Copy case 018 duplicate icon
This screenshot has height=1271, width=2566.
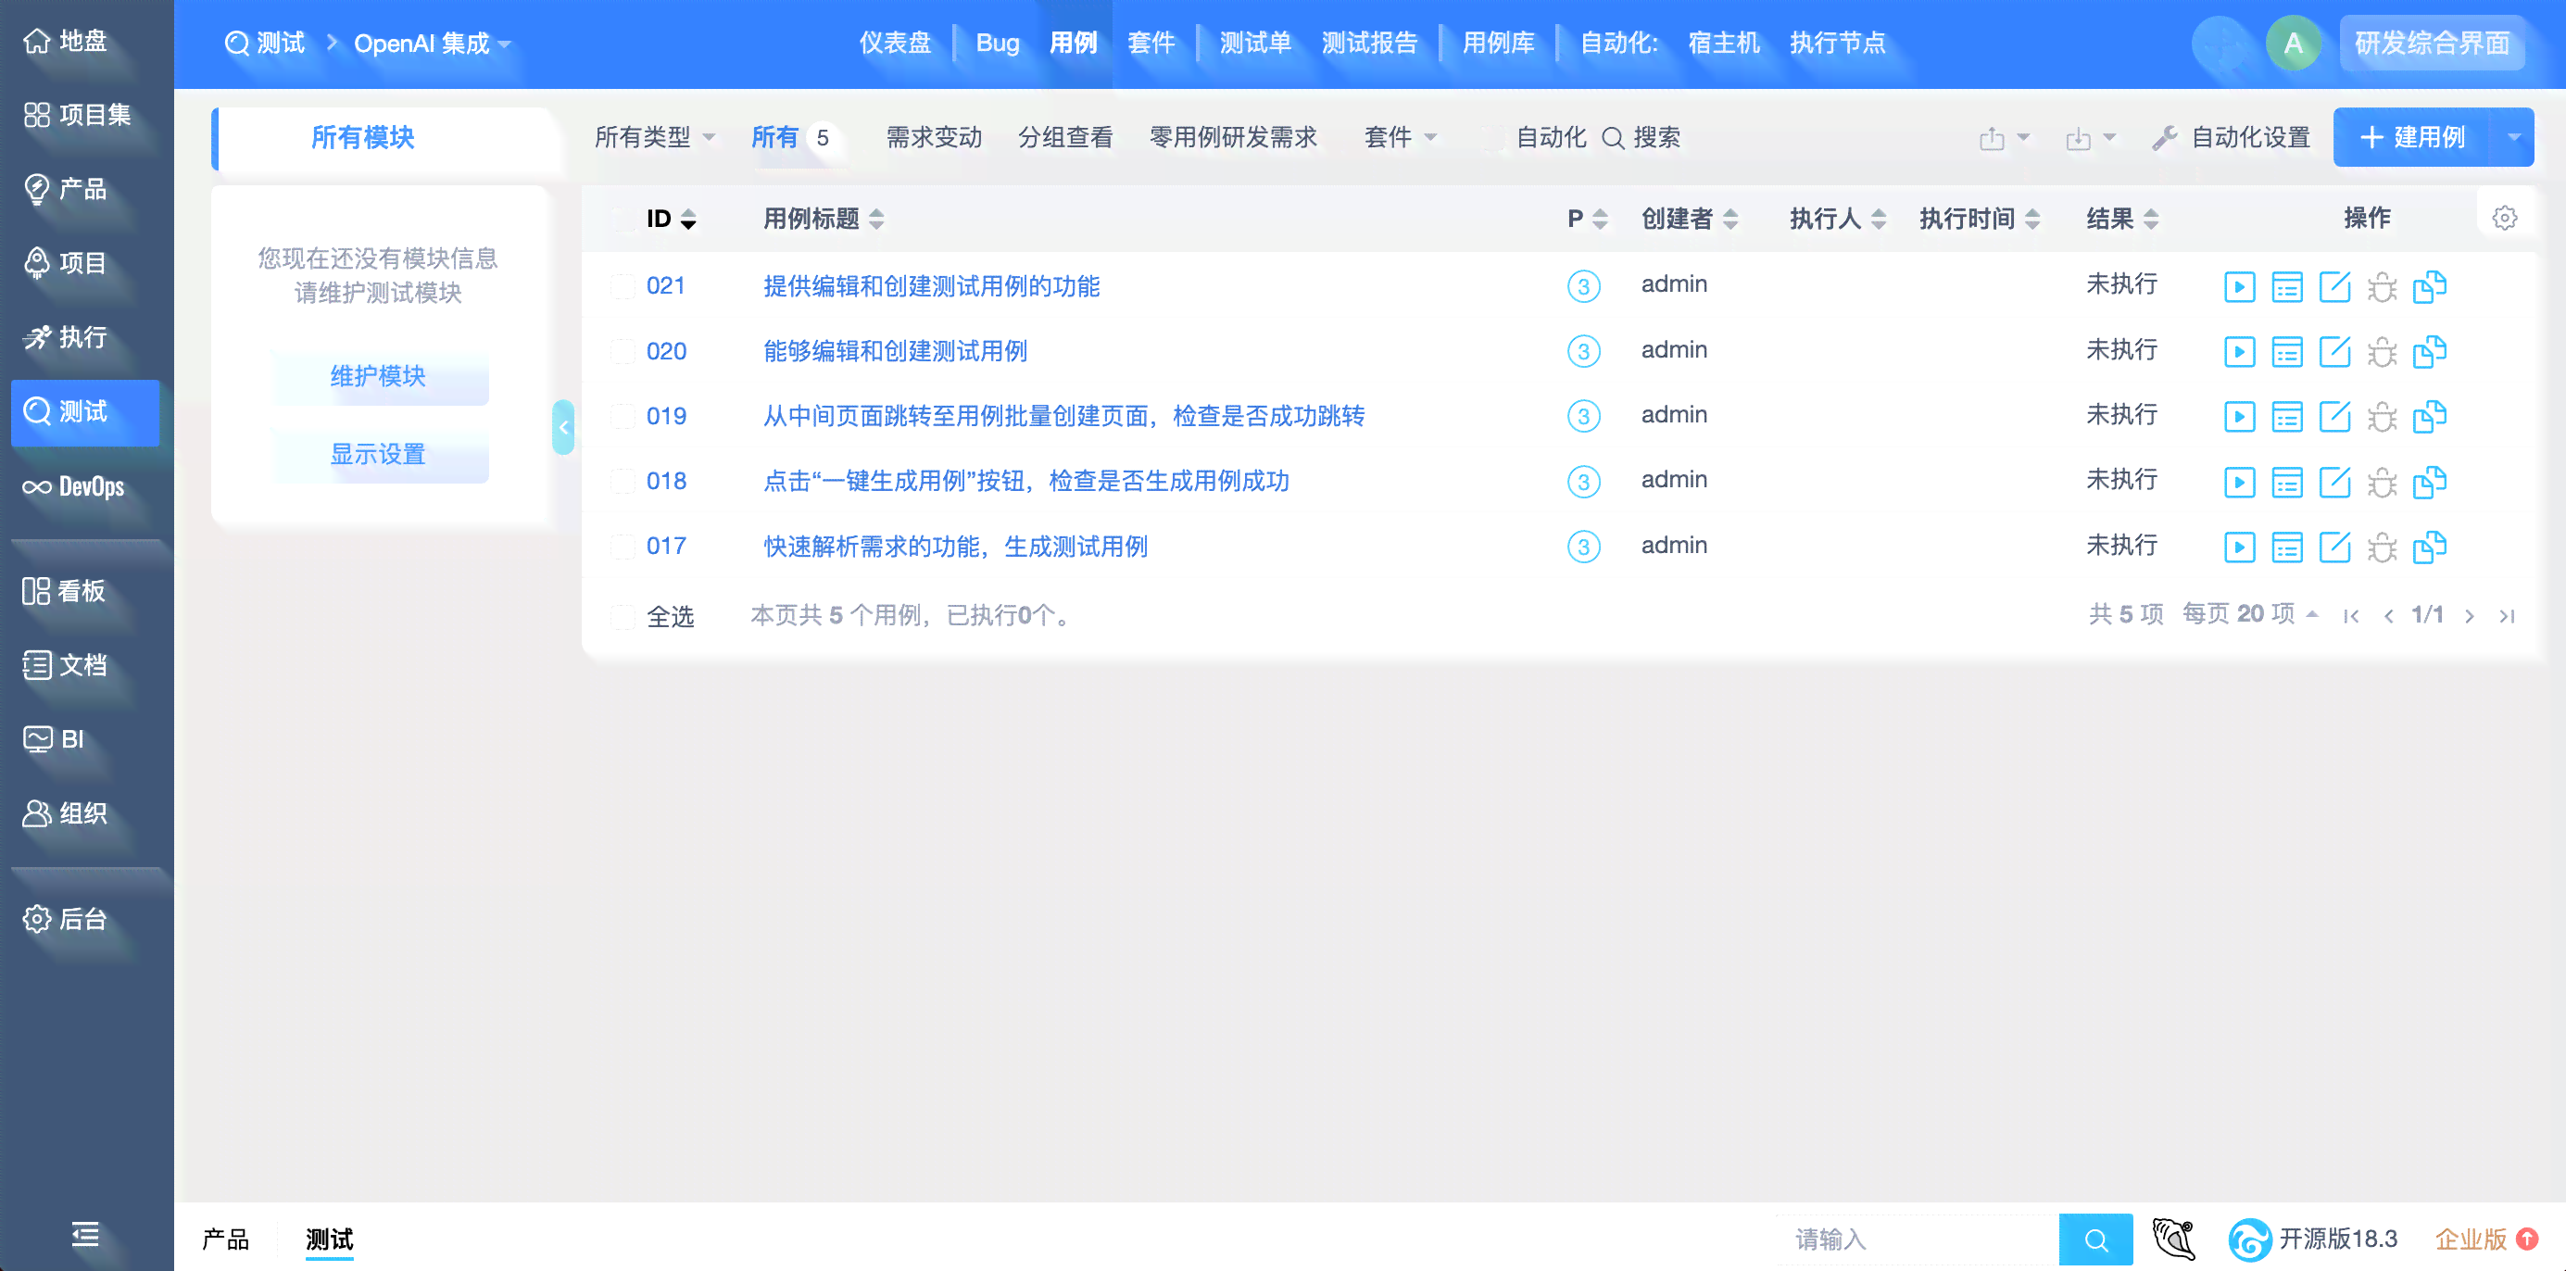click(2431, 482)
